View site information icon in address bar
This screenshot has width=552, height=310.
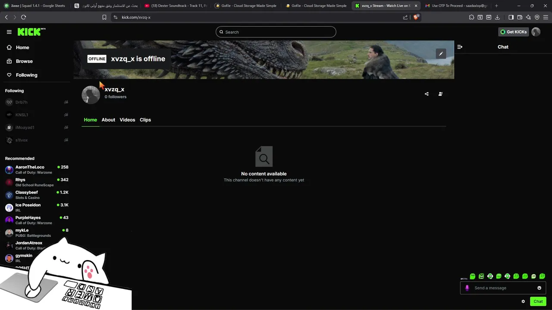[x=115, y=17]
